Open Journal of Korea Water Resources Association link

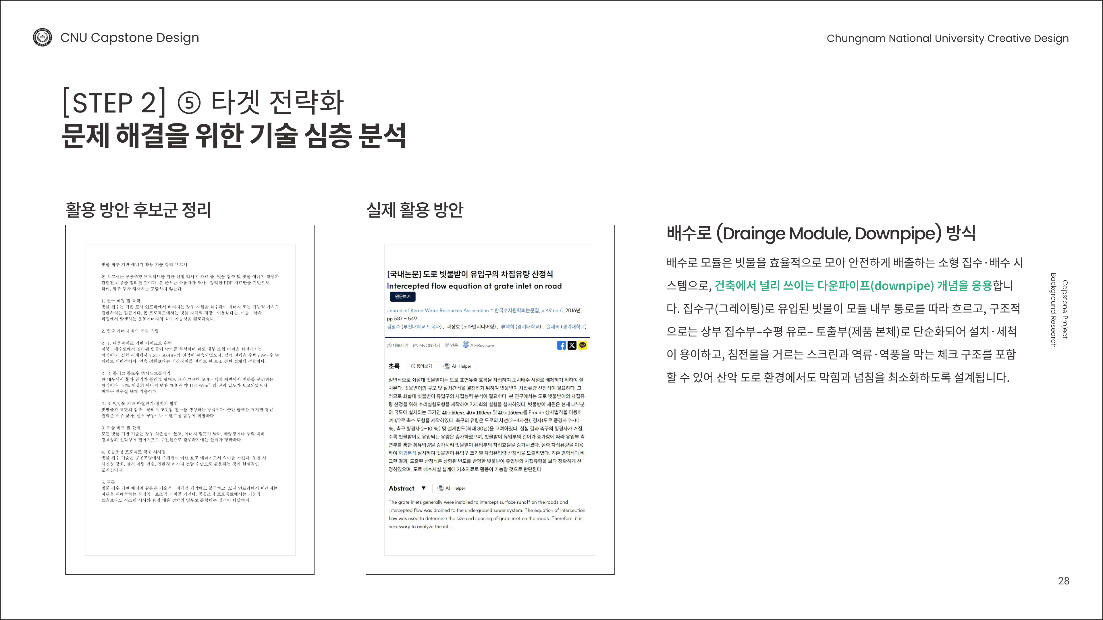pos(437,311)
